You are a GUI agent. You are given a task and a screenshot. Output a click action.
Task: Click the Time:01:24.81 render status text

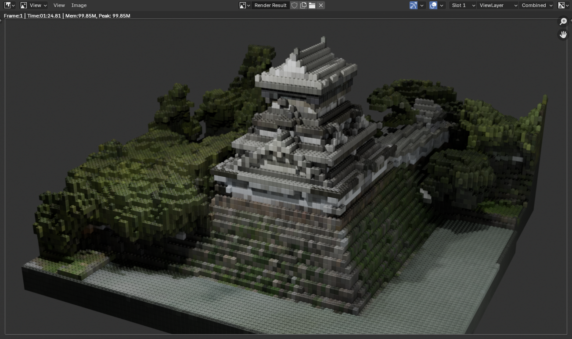[x=44, y=16]
